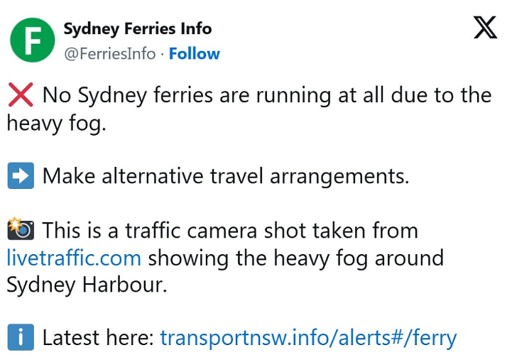The height and width of the screenshot is (355, 507).
Task: Click the 'Latest here:' label text
Action: [98, 337]
